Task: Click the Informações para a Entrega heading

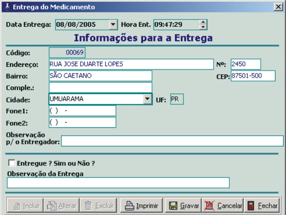Action: (143, 38)
